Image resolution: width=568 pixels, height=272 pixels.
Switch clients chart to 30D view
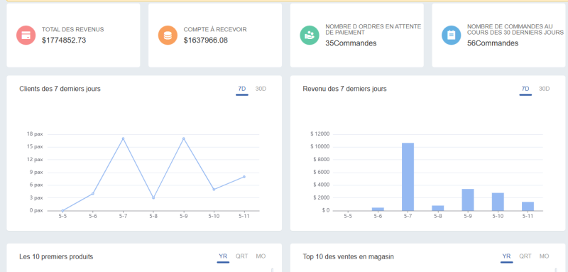(261, 89)
